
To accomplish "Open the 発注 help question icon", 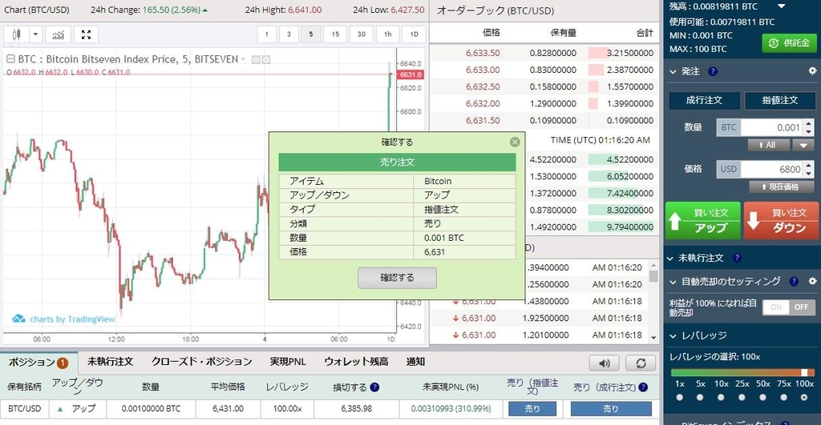I will (x=713, y=71).
